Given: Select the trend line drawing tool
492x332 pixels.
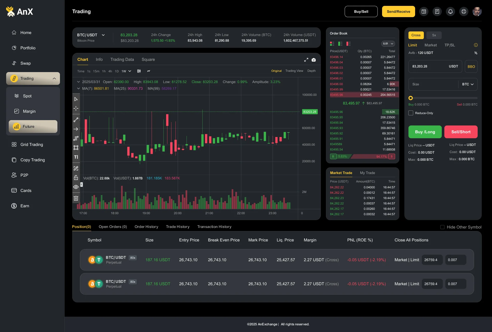Looking at the screenshot, I should 76,120.
